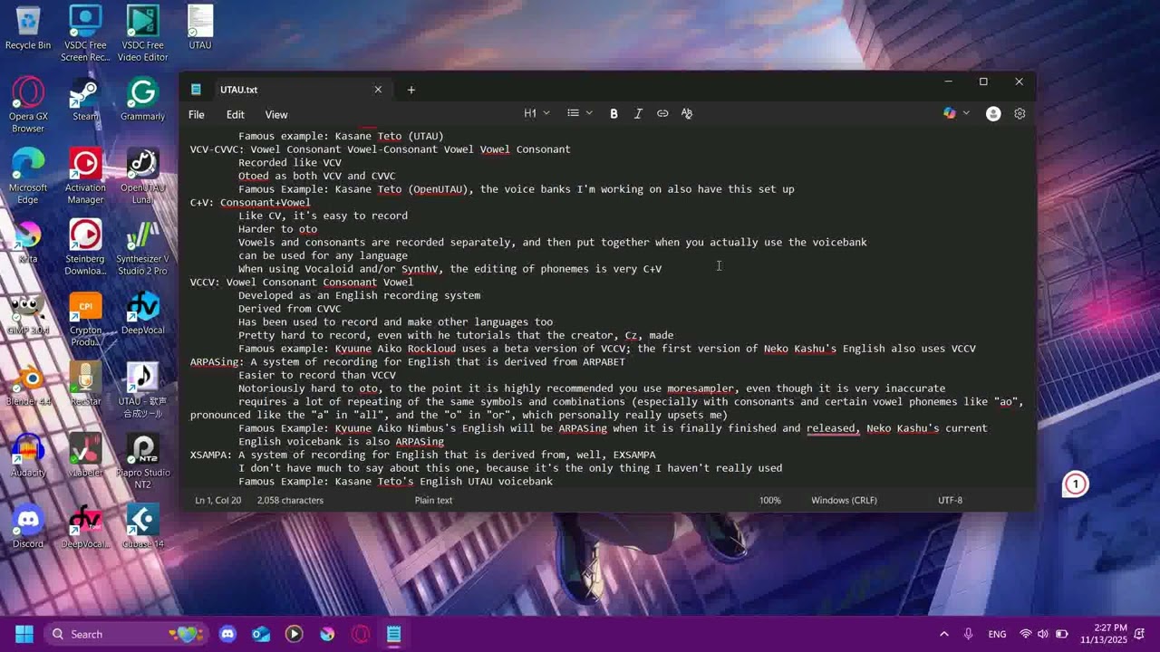Click the Plain text format indicator
Screen dimensions: 1160x652
coord(433,500)
